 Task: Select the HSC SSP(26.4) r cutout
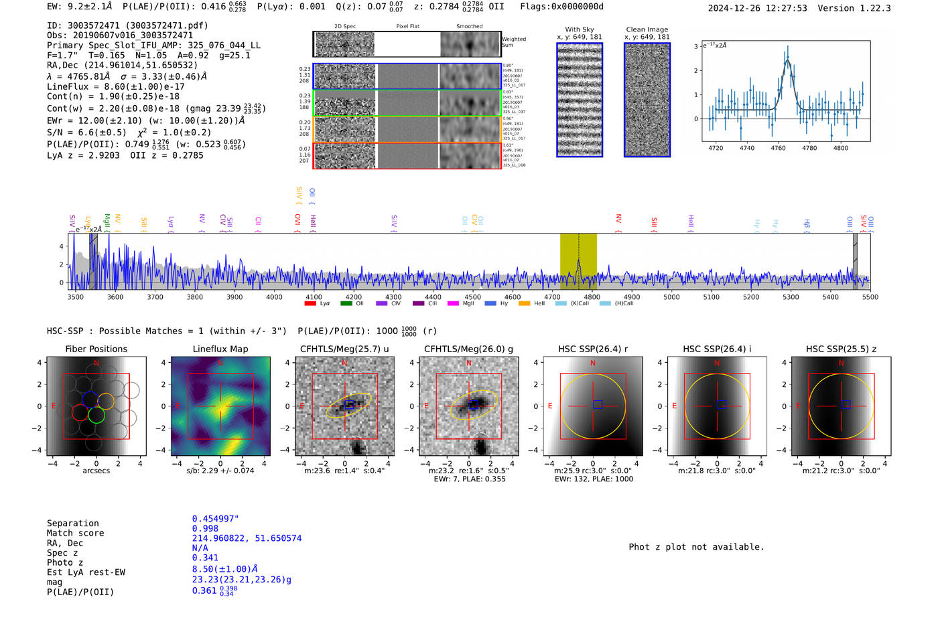tap(593, 406)
